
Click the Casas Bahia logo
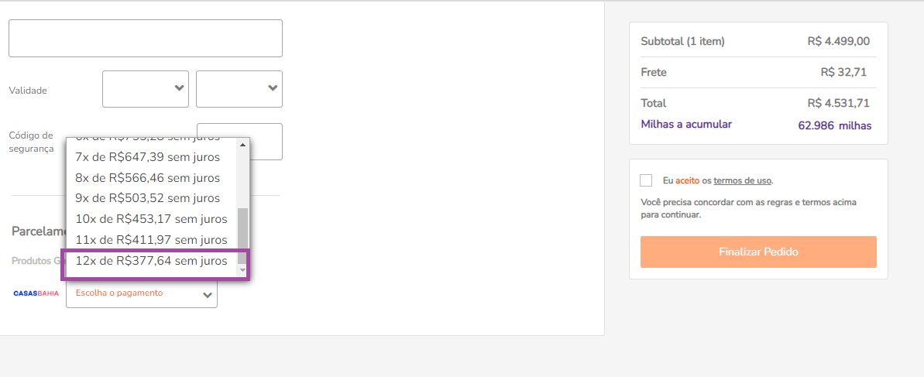[36, 293]
